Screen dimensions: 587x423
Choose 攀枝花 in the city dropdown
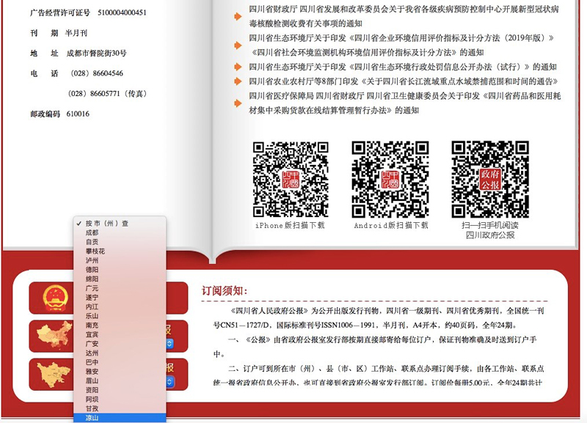120,251
